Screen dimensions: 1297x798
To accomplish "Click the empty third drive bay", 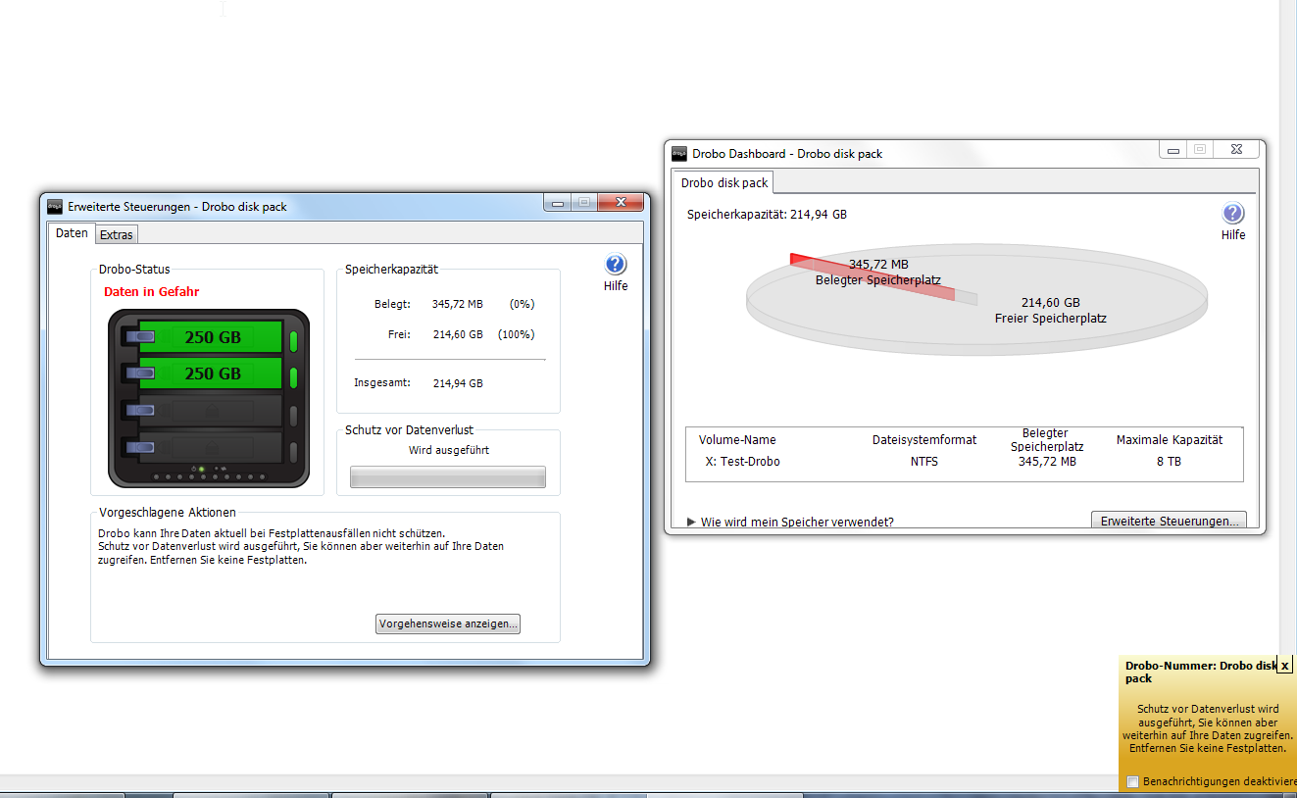I will [211, 410].
